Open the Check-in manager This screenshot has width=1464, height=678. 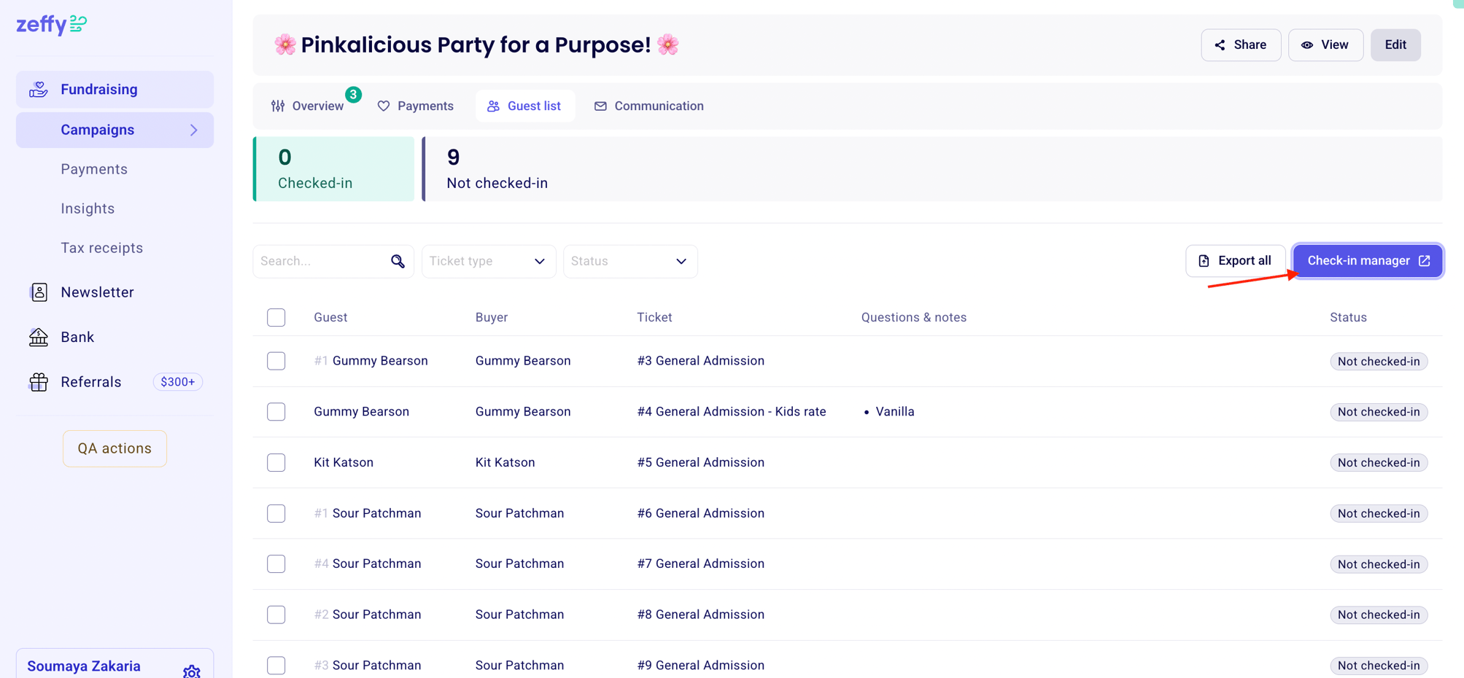click(x=1367, y=261)
